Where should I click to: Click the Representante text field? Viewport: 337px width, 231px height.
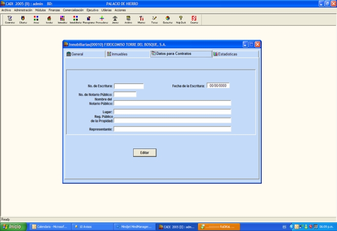pyautogui.click(x=172, y=129)
